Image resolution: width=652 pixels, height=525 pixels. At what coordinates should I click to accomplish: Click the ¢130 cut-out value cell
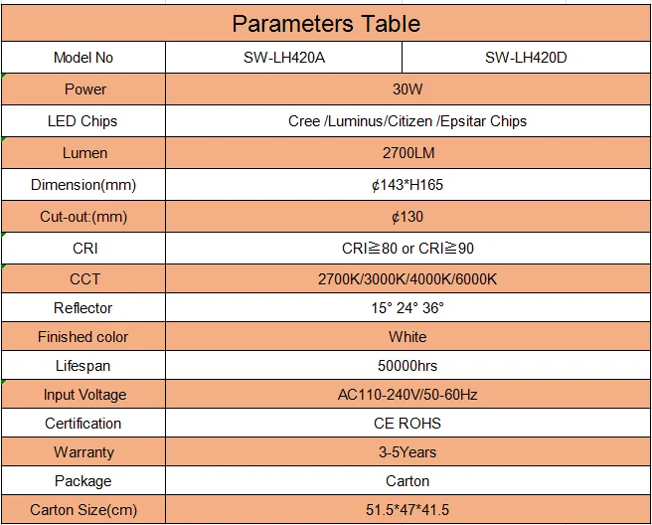pos(407,217)
